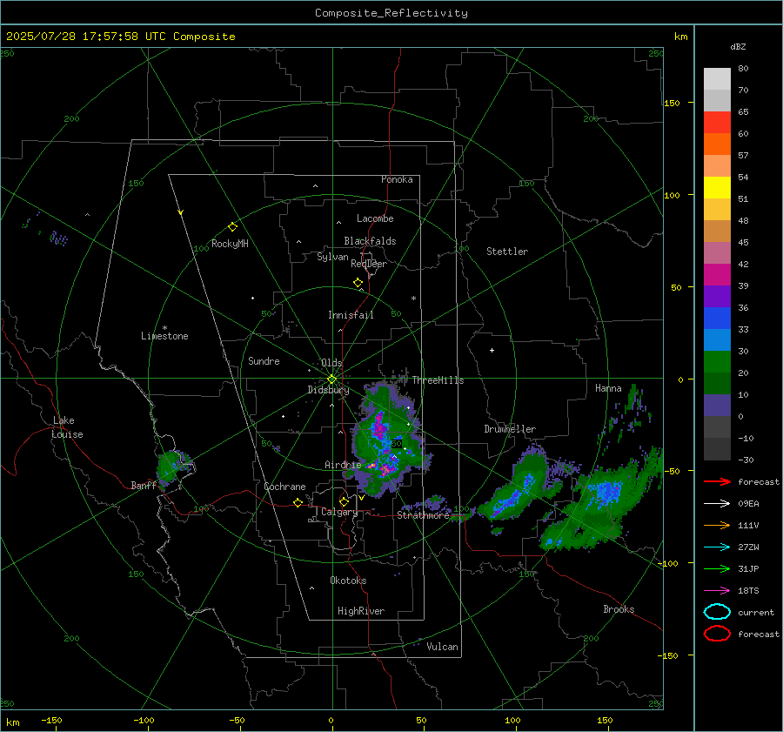Click the Hanna label
Viewport: 783px width, 732px height.
[x=608, y=388]
